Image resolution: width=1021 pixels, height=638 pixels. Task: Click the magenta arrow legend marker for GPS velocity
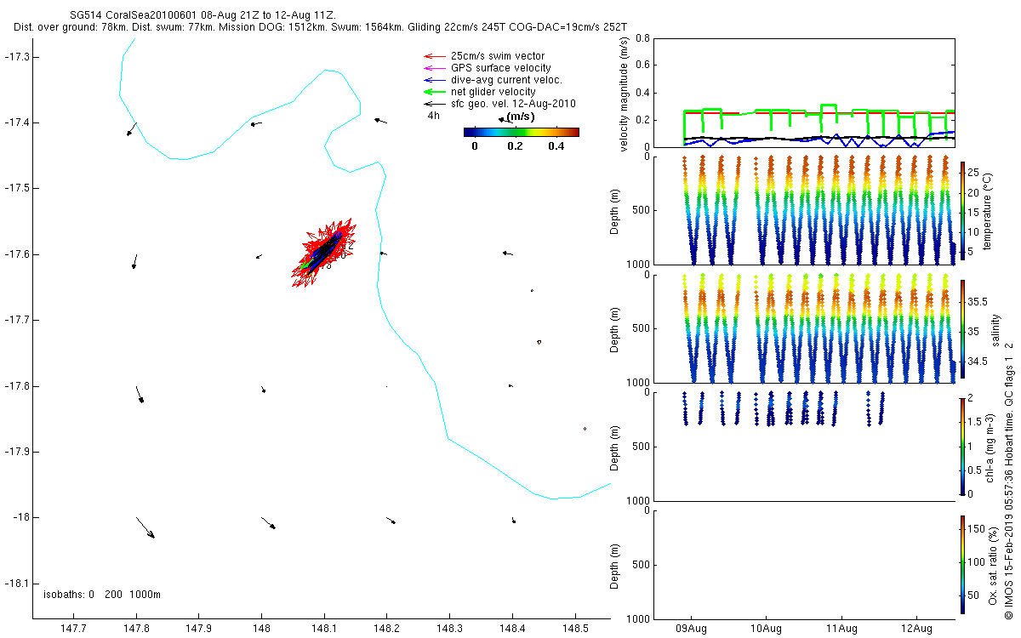(x=435, y=68)
